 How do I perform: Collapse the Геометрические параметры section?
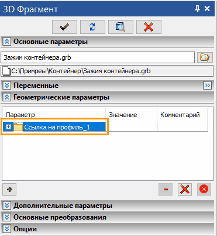pos(7,97)
